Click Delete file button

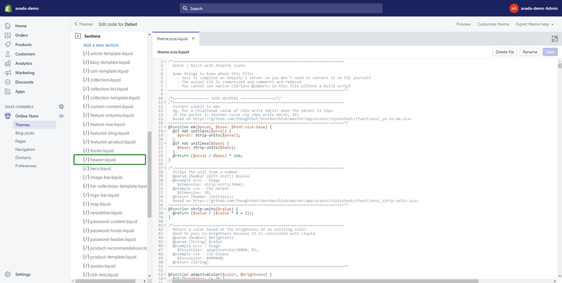point(505,52)
